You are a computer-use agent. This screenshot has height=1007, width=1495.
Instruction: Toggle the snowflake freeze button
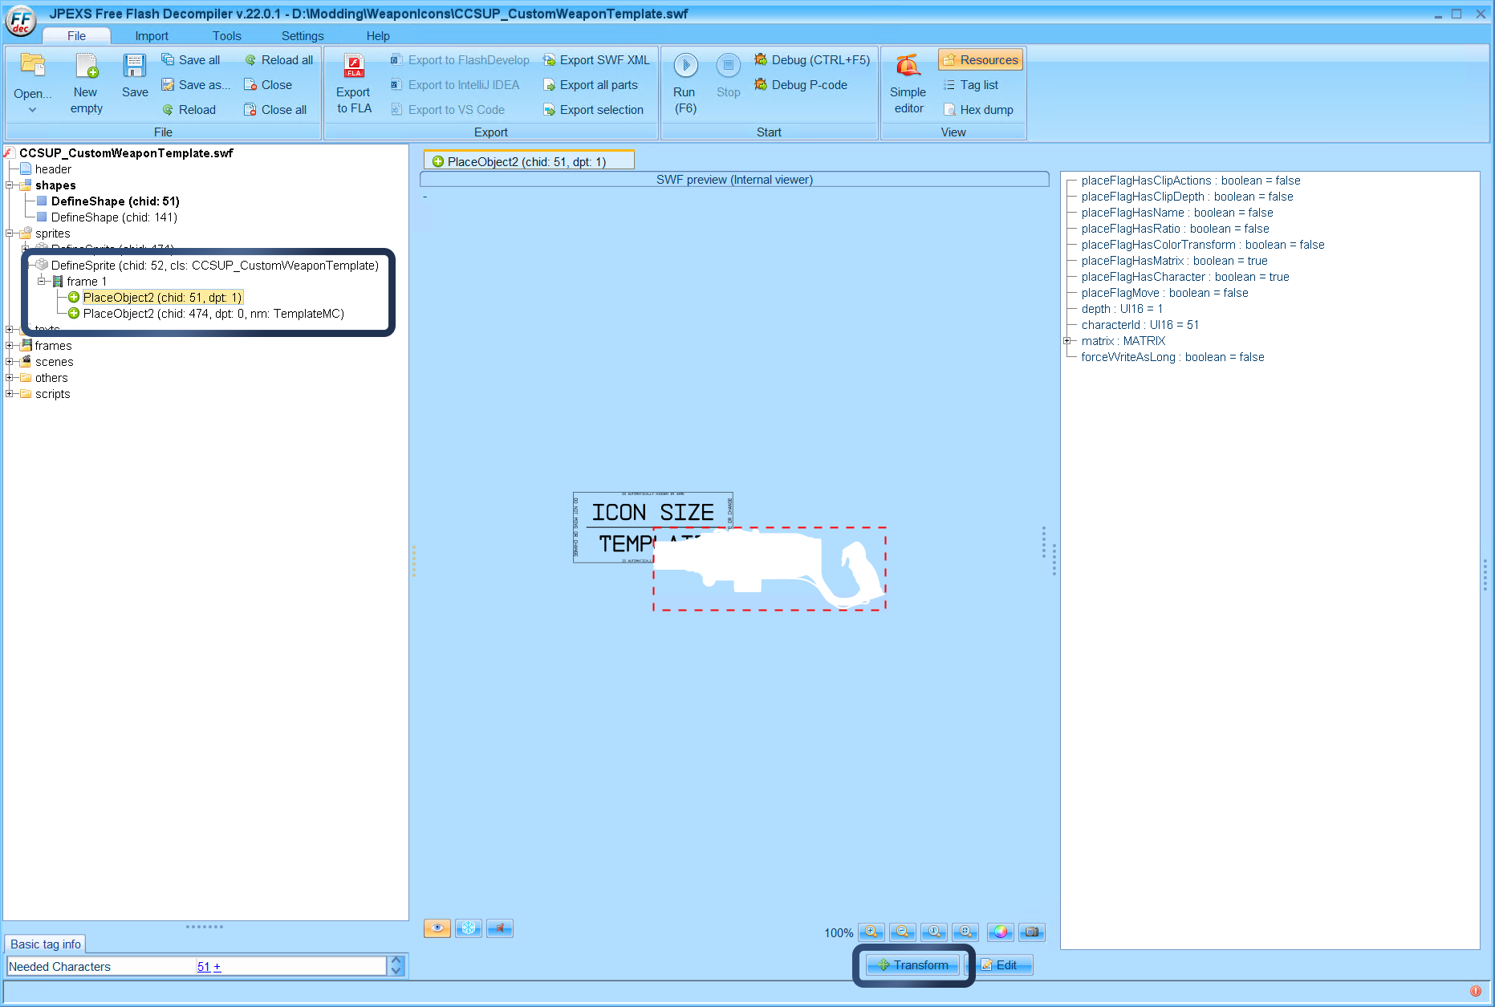click(x=468, y=928)
